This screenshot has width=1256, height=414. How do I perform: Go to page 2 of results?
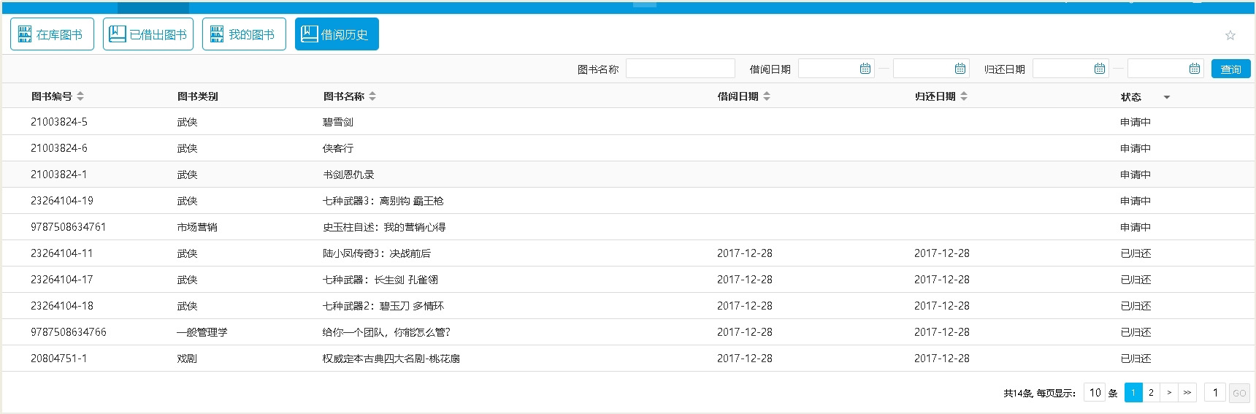(1151, 393)
